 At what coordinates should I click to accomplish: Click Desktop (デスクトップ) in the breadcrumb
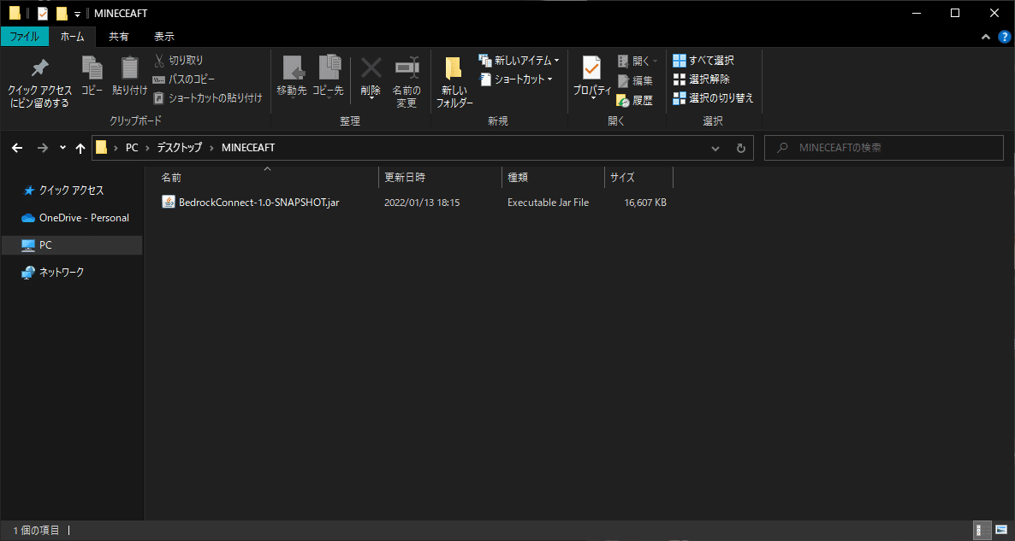click(181, 148)
